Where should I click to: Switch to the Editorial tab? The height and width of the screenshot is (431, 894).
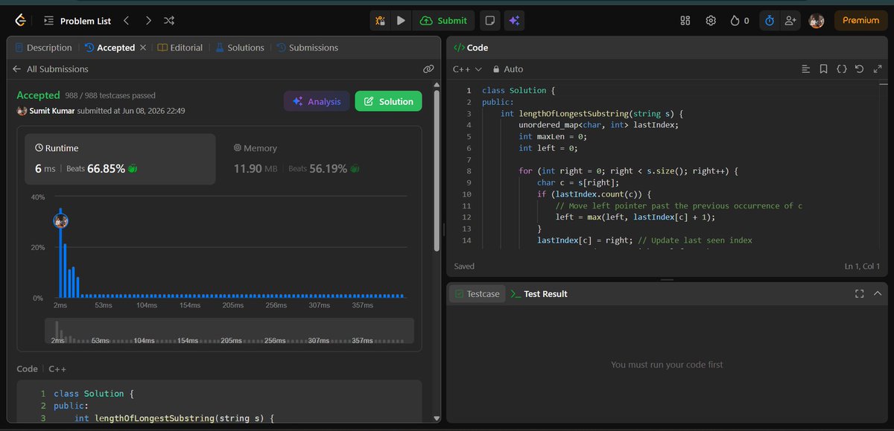[x=180, y=48]
